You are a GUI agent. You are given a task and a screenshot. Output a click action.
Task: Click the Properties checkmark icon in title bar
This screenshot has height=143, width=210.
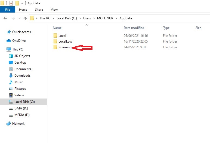11,3
